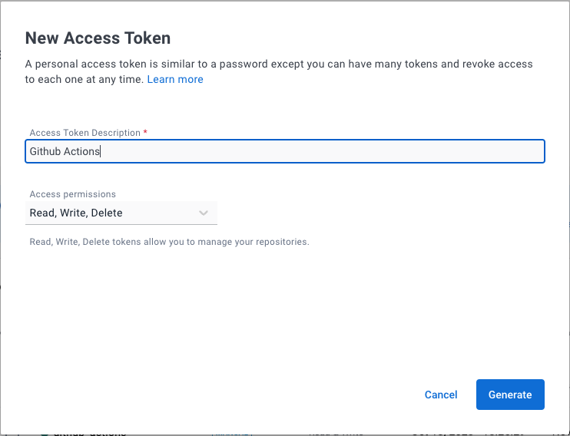The image size is (570, 436).
Task: Open the Access permissions dropdown
Action: pos(121,213)
